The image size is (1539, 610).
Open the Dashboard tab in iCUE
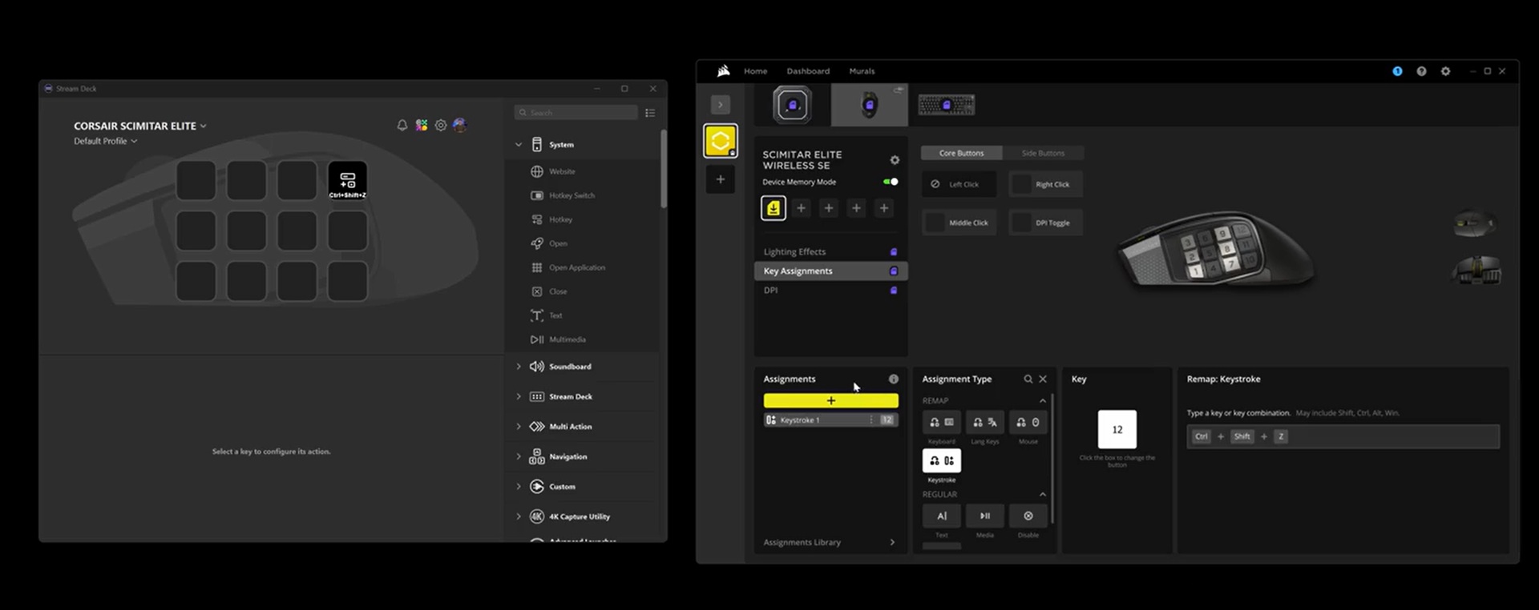[x=808, y=71]
